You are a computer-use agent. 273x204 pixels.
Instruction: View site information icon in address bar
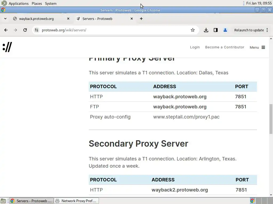[x=36, y=30]
